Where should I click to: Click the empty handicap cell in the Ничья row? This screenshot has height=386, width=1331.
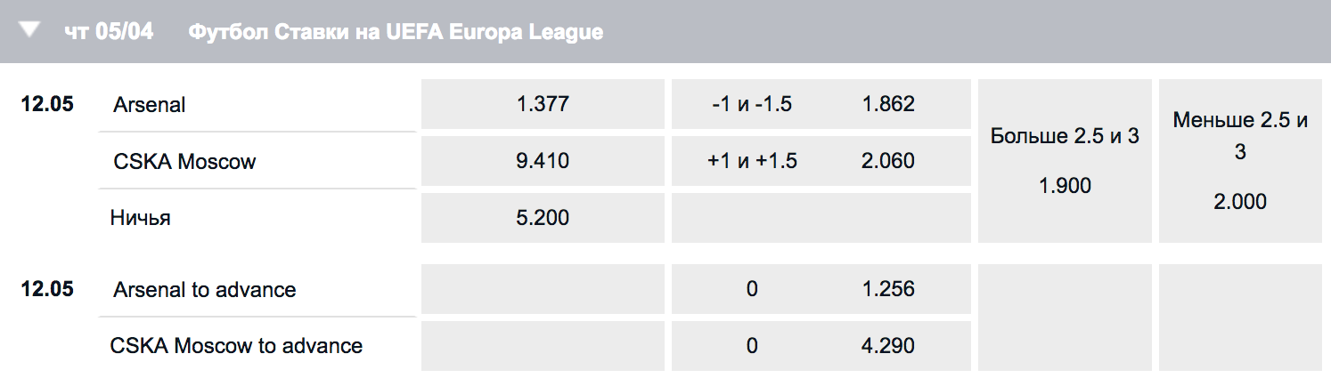pyautogui.click(x=821, y=217)
